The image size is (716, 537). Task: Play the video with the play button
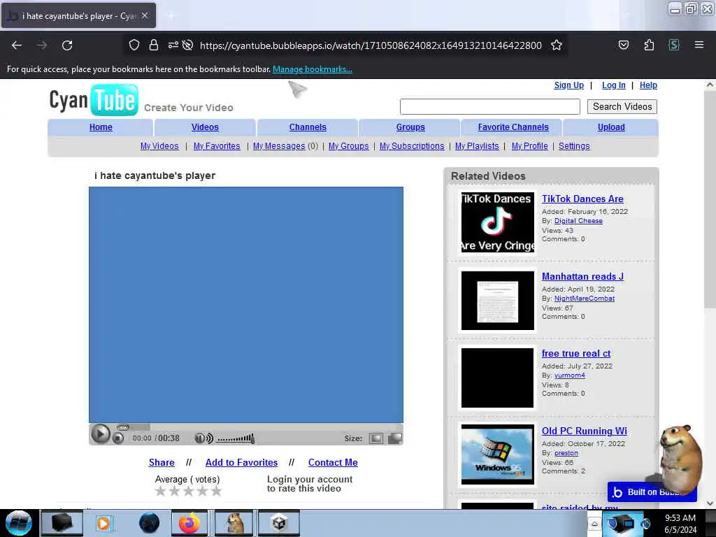click(100, 434)
